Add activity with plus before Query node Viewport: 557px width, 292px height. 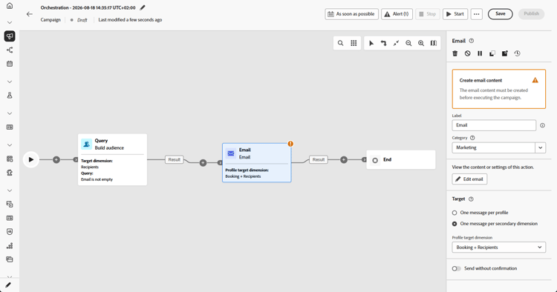[56, 160]
